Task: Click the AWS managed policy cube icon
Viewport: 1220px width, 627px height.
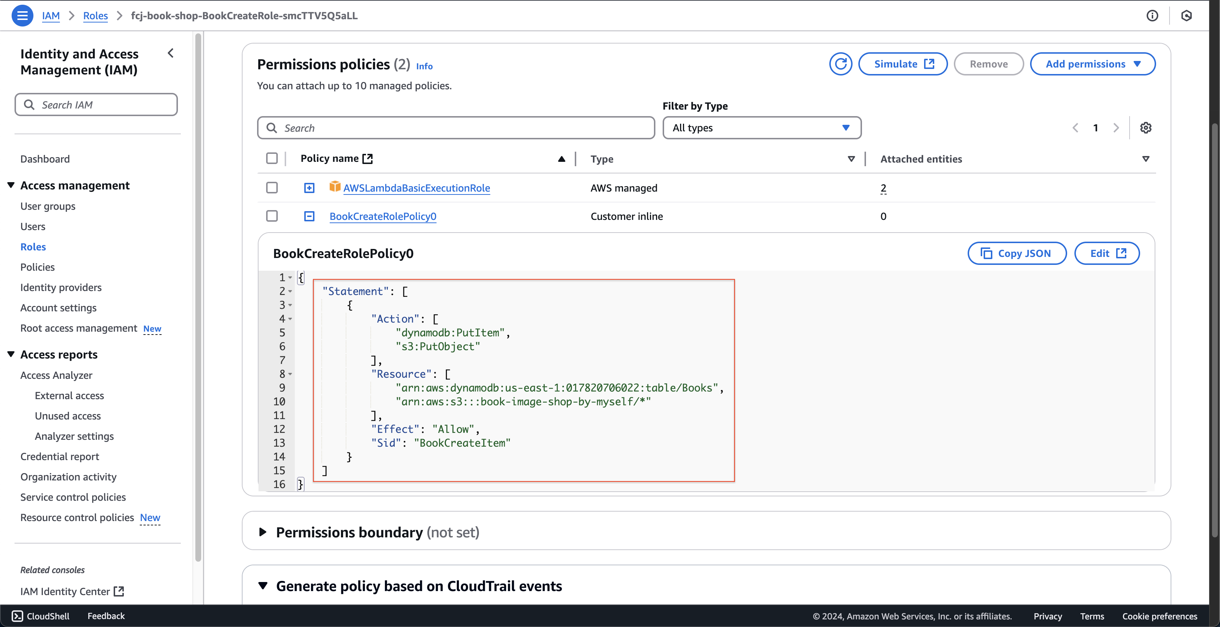Action: tap(335, 187)
